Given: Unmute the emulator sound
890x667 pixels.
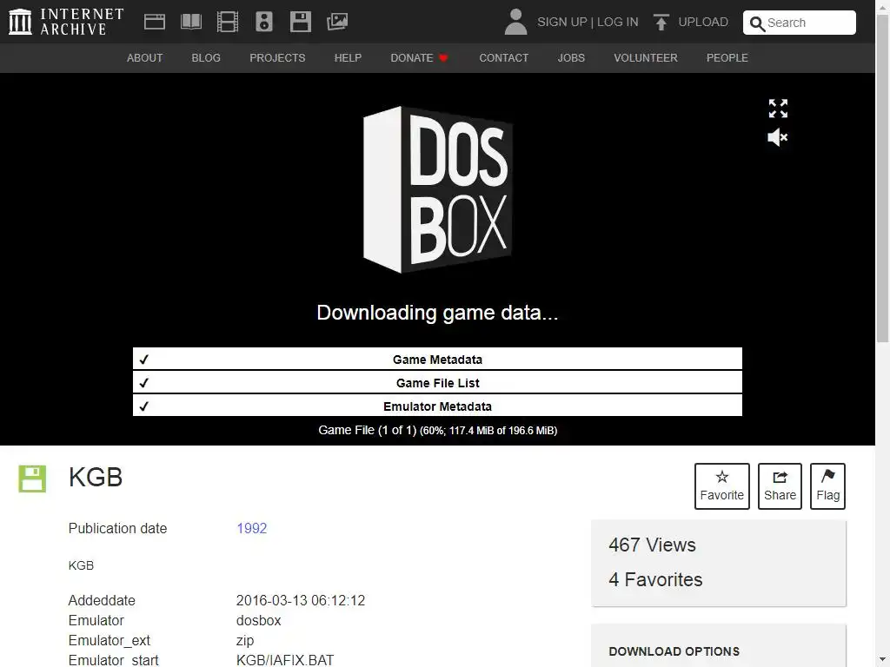Looking at the screenshot, I should click(778, 137).
